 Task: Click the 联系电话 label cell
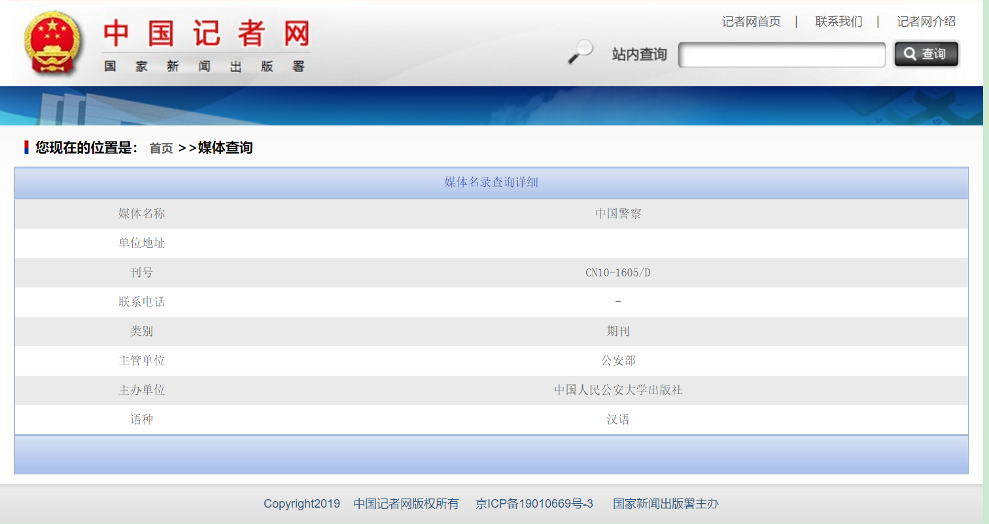click(142, 302)
